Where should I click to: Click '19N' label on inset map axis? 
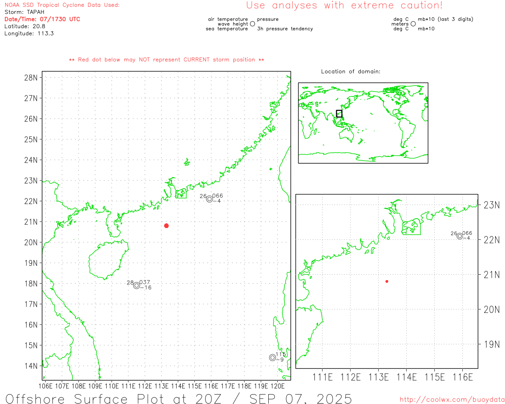click(x=492, y=344)
